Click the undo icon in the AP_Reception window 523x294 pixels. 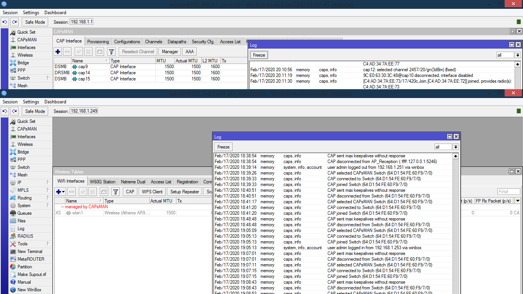pyautogui.click(x=5, y=111)
